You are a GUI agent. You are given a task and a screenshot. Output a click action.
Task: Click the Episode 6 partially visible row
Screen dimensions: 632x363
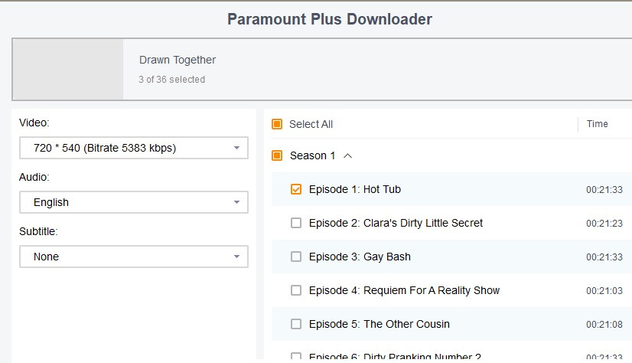point(395,357)
